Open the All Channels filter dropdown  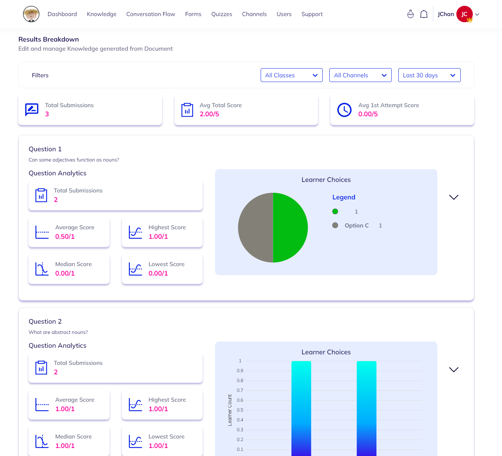click(360, 75)
